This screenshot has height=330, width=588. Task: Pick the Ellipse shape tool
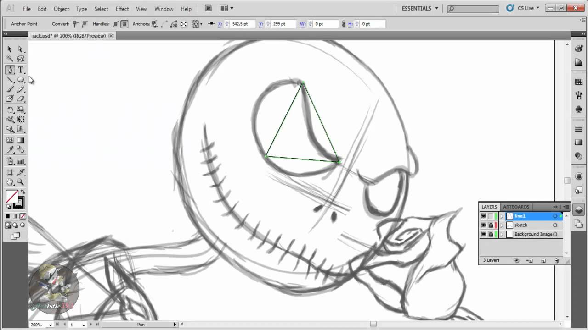[21, 80]
